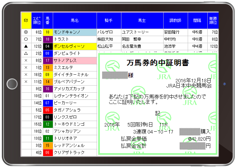Click the tablet home button

12,84
